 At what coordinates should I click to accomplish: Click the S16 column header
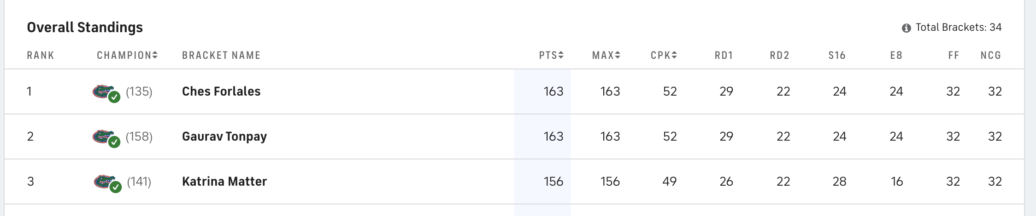click(x=837, y=55)
